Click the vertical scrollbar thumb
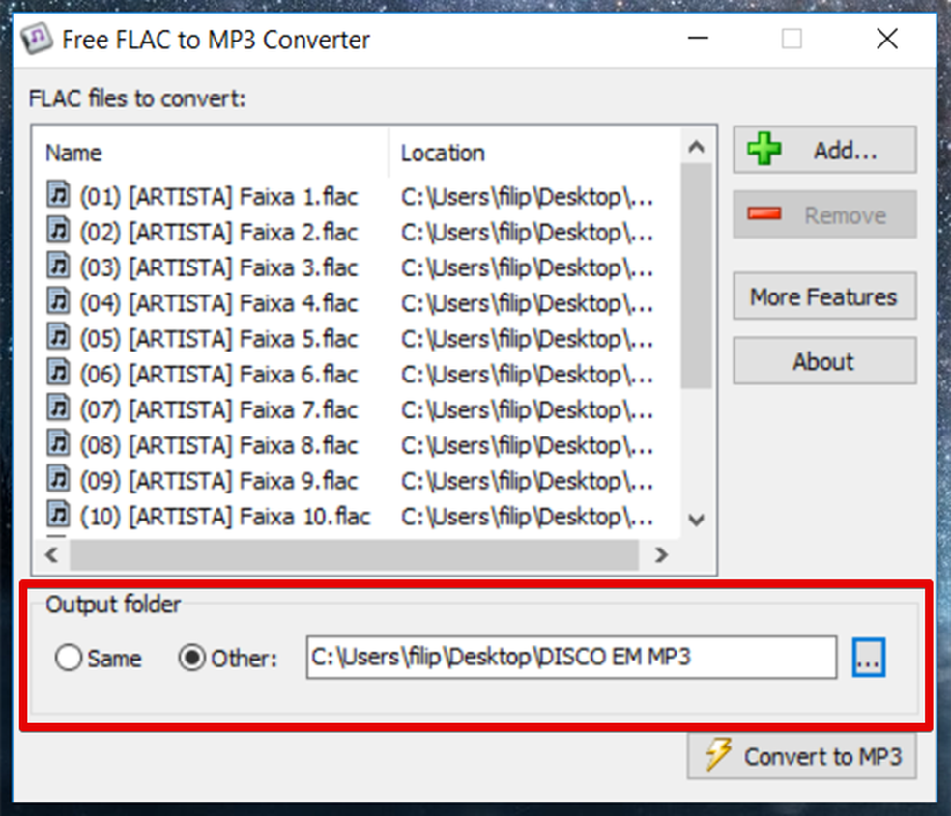The width and height of the screenshot is (951, 816). click(x=696, y=275)
